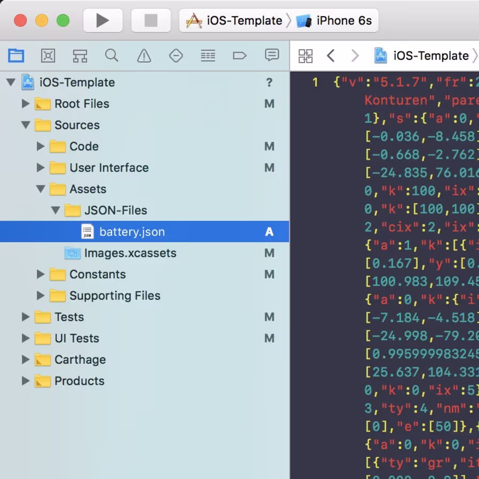Expand the UI Tests folder

[x=26, y=338]
